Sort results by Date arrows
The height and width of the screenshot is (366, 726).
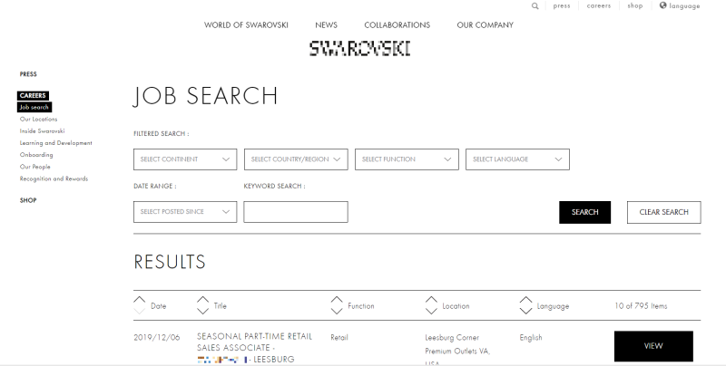pyautogui.click(x=140, y=305)
